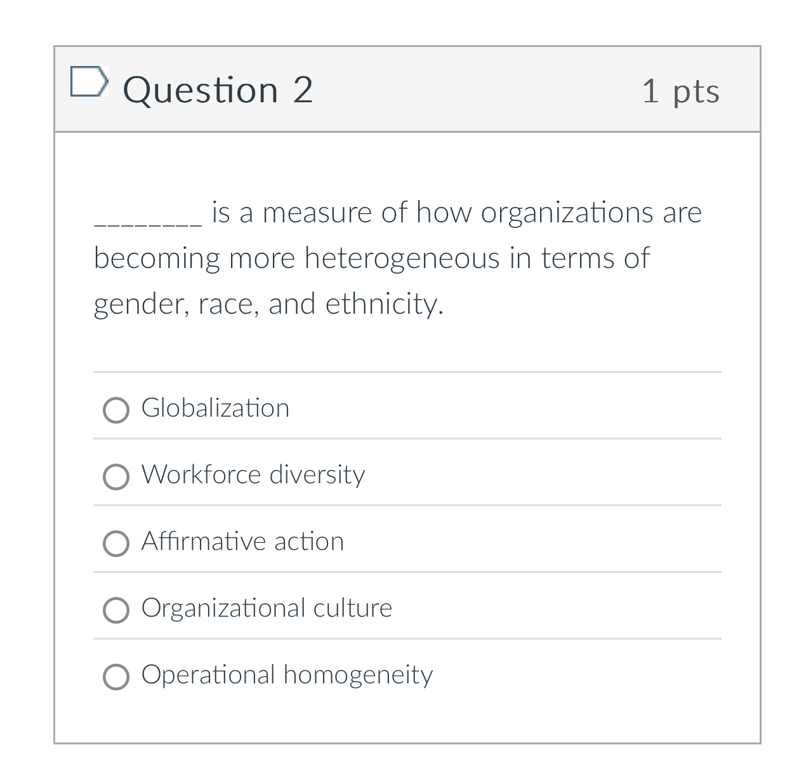
Task: Click the Workforce diversity answer text
Action: (x=253, y=475)
